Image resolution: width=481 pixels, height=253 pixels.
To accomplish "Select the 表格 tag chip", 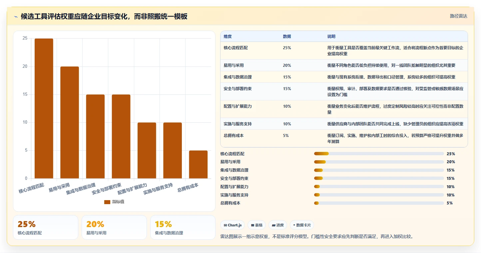I will click(257, 225).
